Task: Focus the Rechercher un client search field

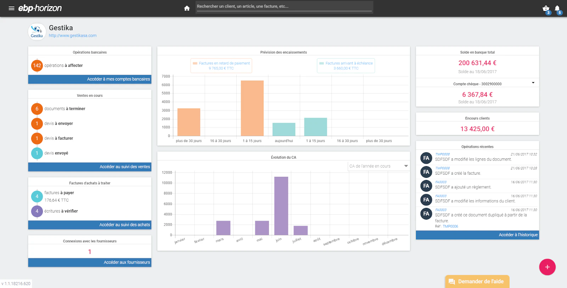Action: 284,6
